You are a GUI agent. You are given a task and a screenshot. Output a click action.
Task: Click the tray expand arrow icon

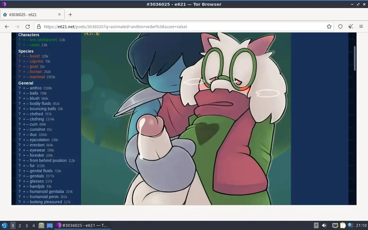point(316,225)
